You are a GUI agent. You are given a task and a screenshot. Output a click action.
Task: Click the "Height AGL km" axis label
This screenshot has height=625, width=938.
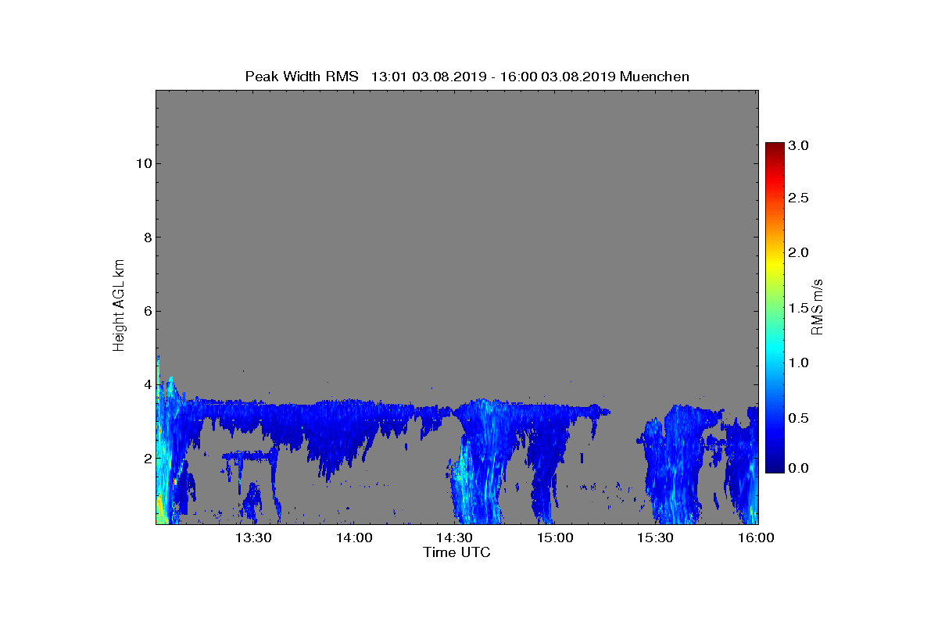pyautogui.click(x=119, y=307)
